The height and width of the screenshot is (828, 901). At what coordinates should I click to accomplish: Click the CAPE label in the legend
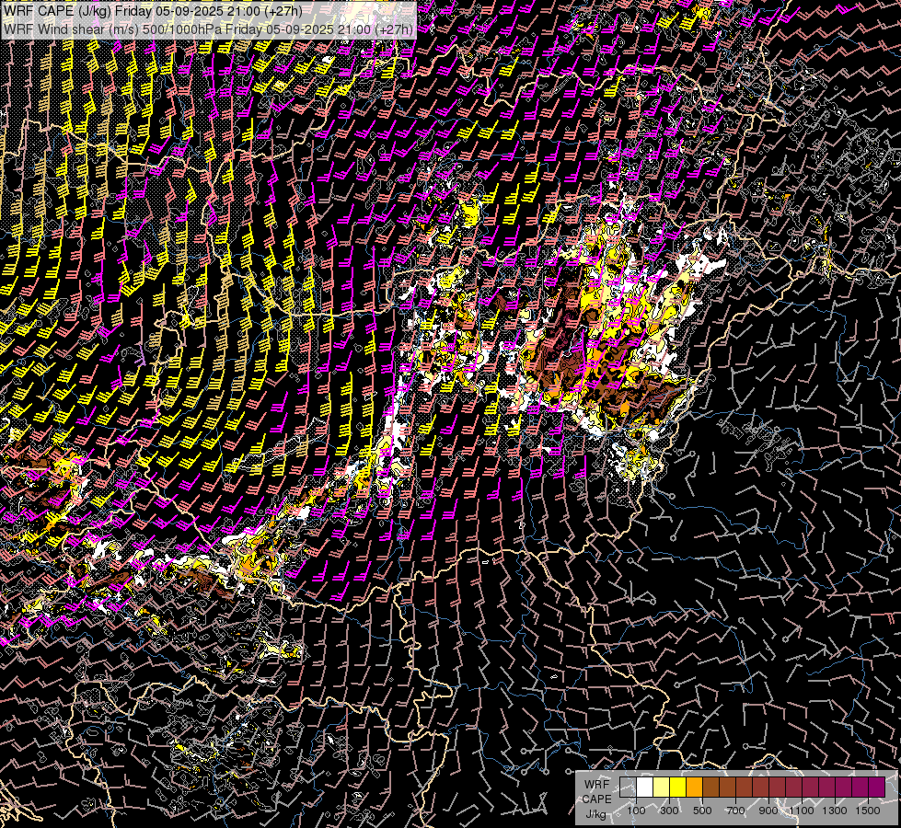click(x=597, y=799)
